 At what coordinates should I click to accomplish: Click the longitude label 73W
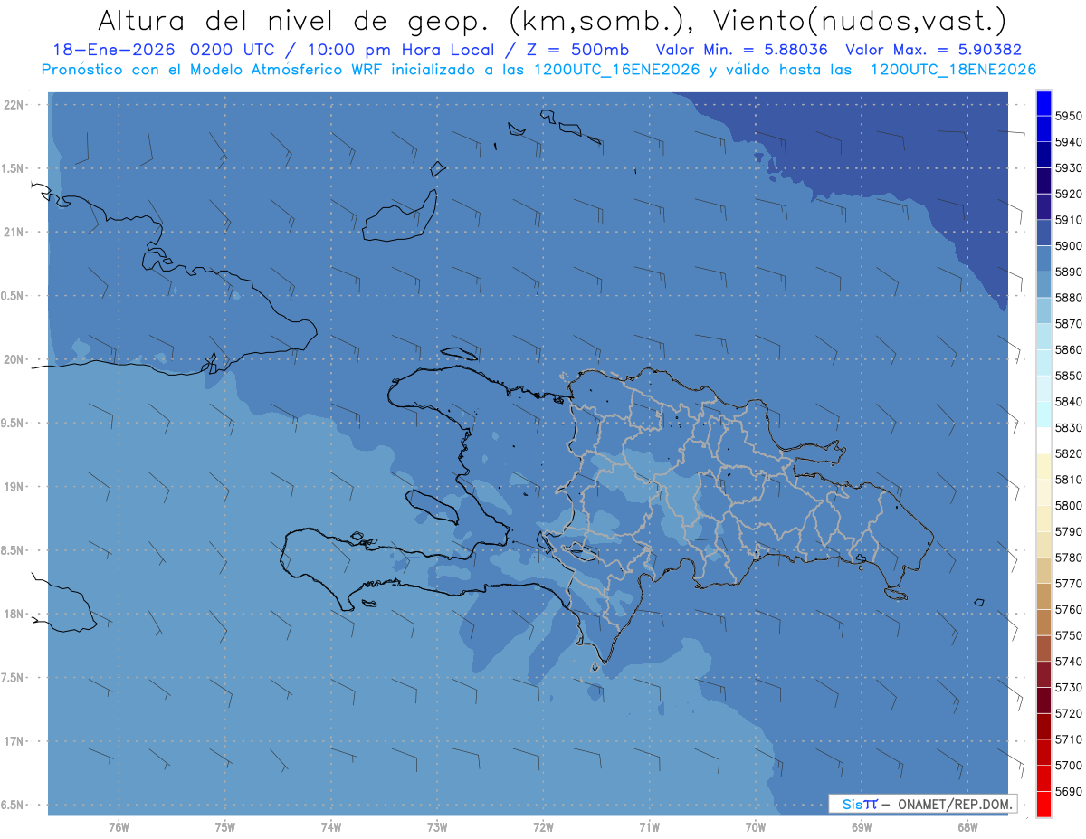point(437,827)
